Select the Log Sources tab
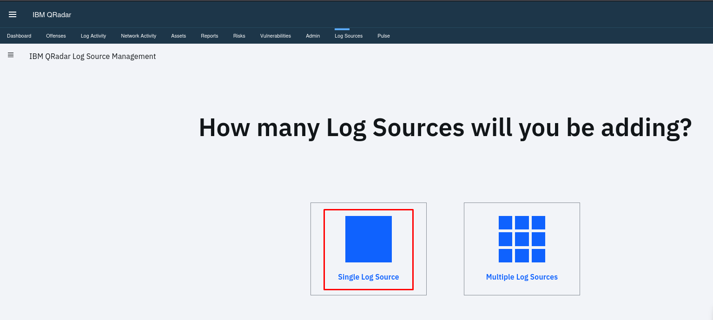The height and width of the screenshot is (320, 713). 349,36
